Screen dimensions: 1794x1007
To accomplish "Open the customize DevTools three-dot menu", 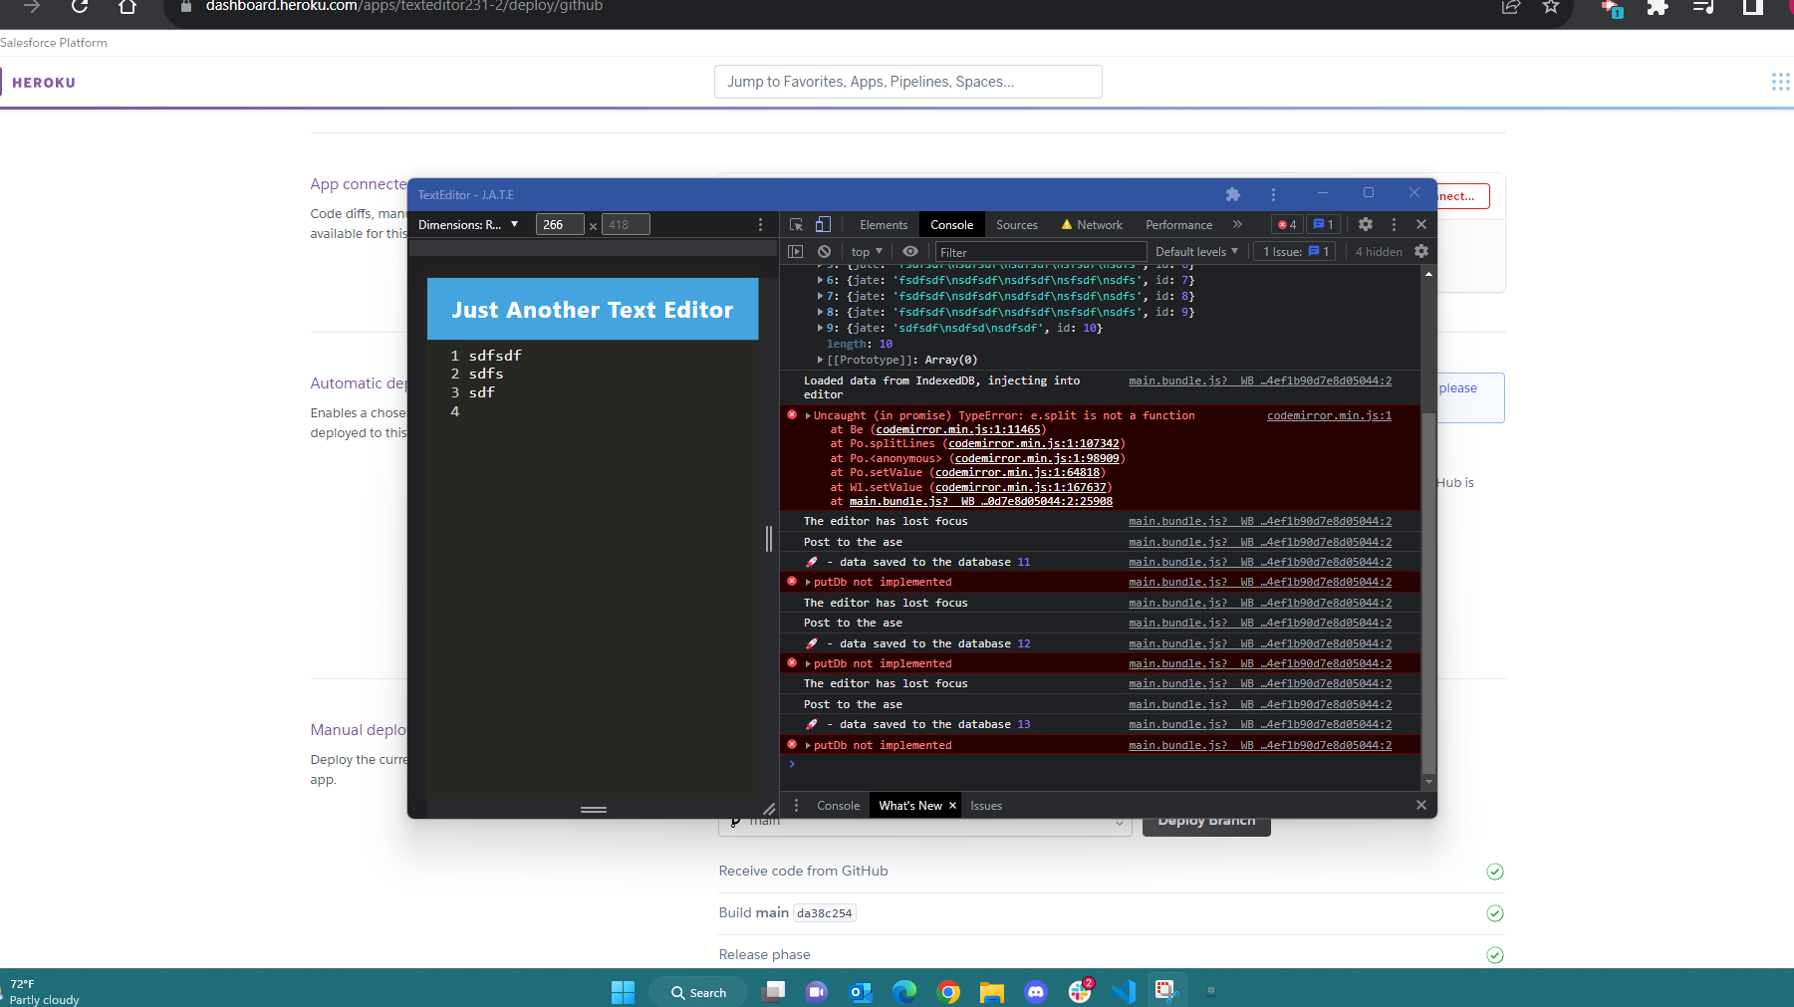I will (x=1394, y=224).
